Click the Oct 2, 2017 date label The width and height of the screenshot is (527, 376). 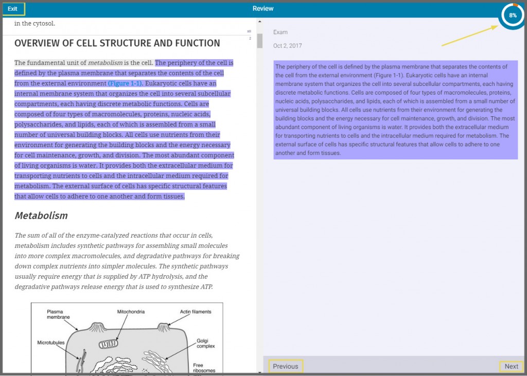tap(288, 46)
